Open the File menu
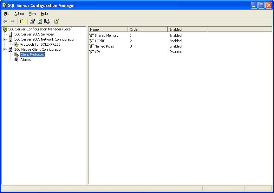This screenshot has height=193, width=274. [7, 14]
